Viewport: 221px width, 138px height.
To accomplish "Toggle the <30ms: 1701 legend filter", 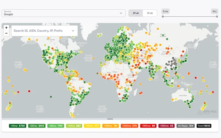I will tap(56, 126).
